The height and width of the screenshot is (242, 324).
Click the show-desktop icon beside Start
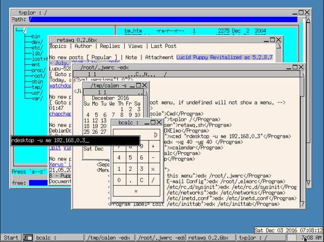point(28,238)
